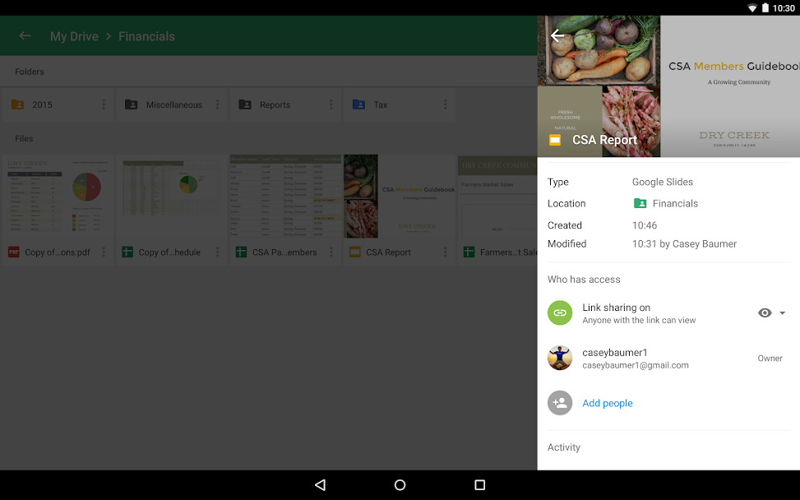Open the overflow menu for the Tax folder

click(445, 104)
